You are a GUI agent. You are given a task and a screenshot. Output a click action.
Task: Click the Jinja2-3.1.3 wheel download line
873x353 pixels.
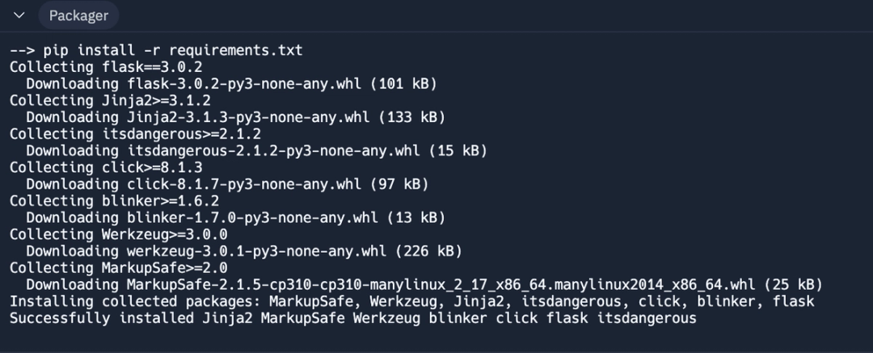(236, 117)
